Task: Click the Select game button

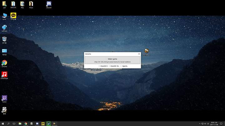Action: click(112, 60)
